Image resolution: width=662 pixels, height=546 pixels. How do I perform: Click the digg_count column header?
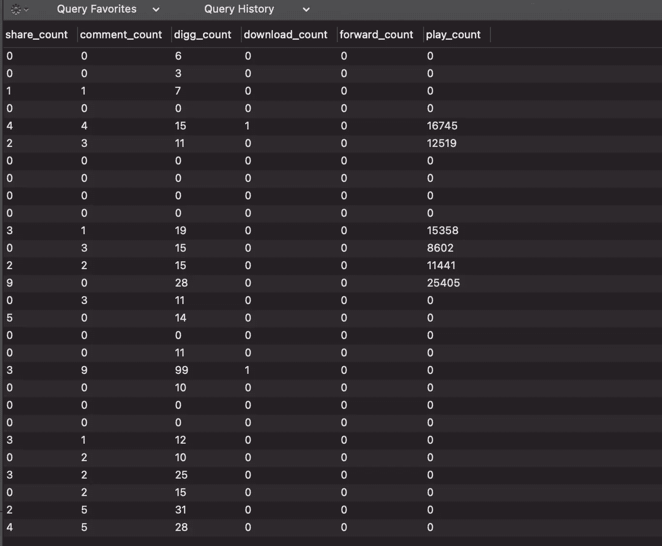point(203,35)
